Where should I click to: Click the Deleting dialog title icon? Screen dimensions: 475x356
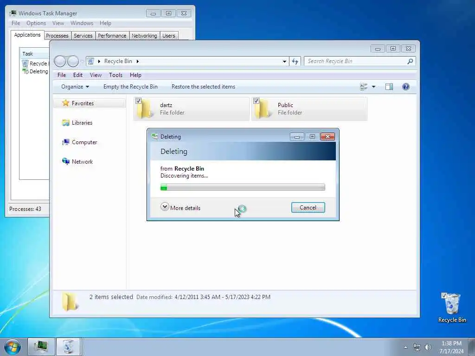(155, 137)
